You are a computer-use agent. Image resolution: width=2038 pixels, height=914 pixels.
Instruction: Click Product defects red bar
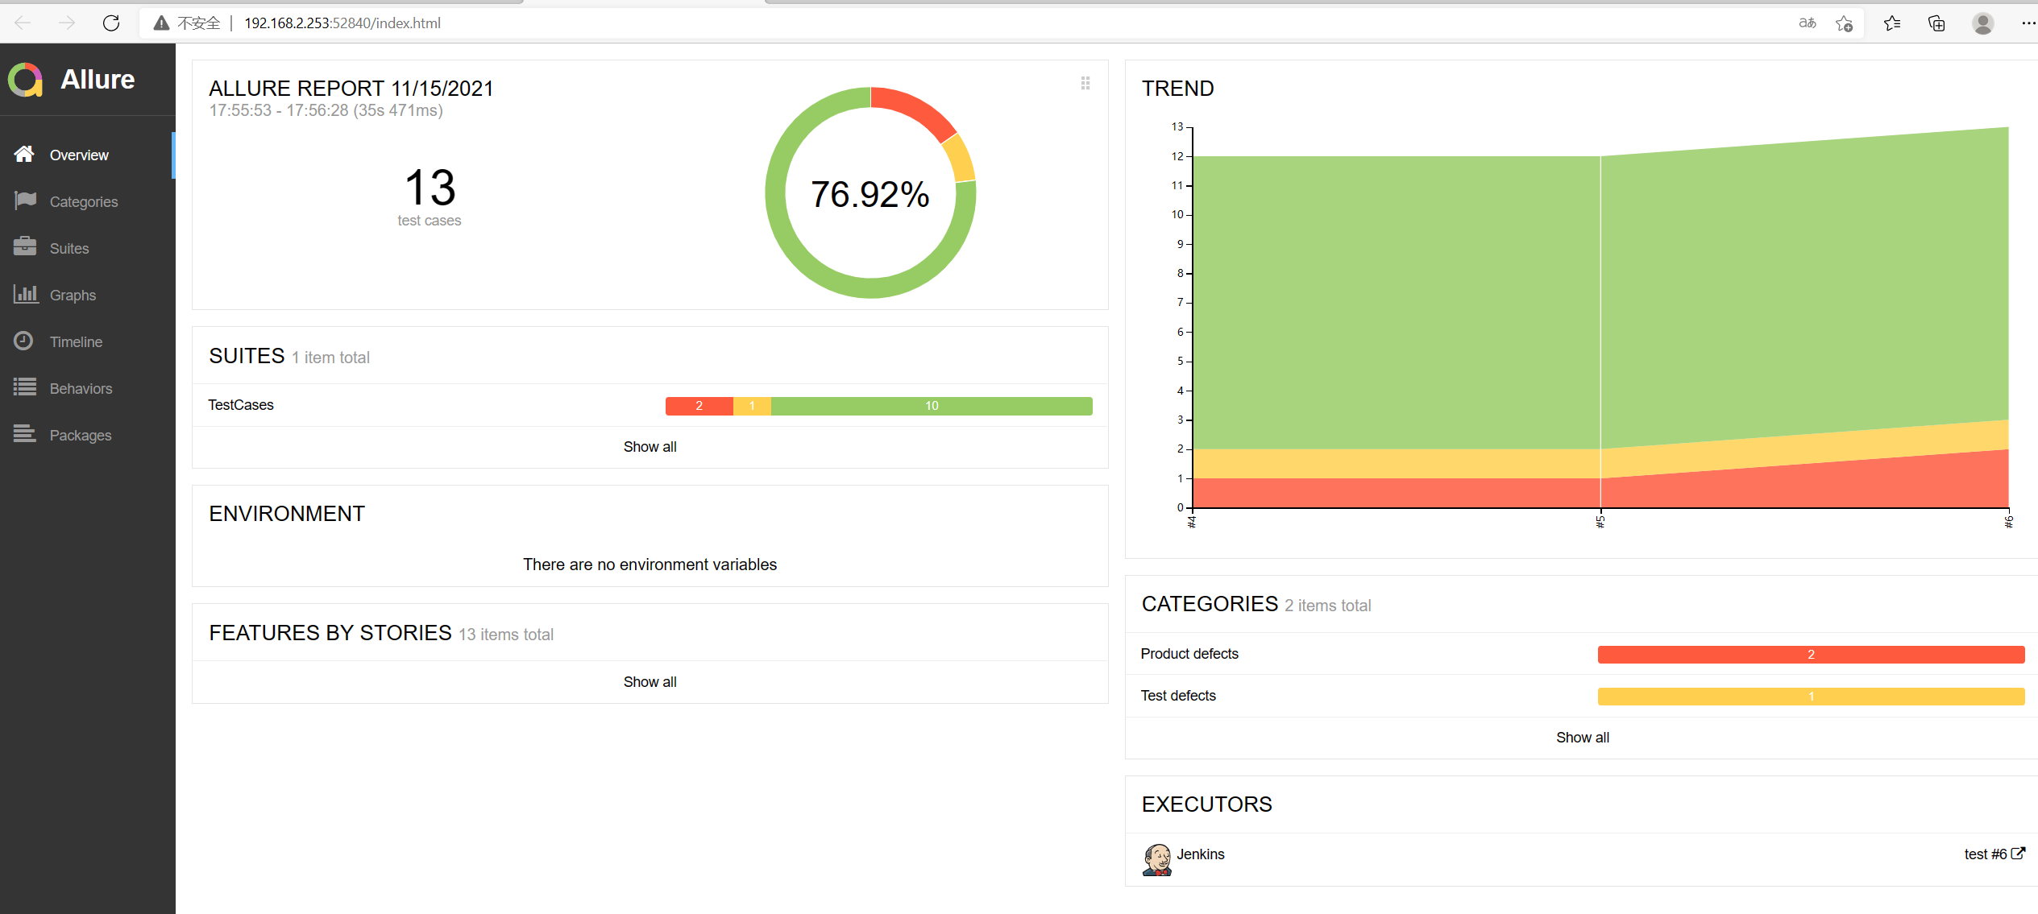click(x=1810, y=655)
